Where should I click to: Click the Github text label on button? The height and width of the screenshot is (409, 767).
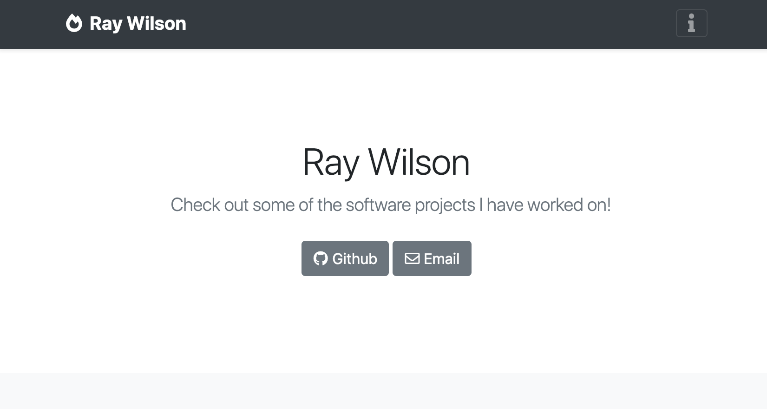click(354, 258)
